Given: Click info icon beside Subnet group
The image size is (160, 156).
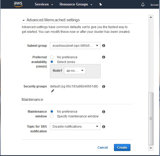Looking at the screenshot, I should [x=104, y=46].
